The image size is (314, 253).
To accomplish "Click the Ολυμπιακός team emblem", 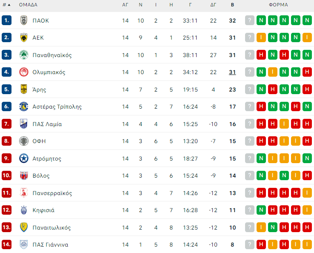I will point(24,72).
